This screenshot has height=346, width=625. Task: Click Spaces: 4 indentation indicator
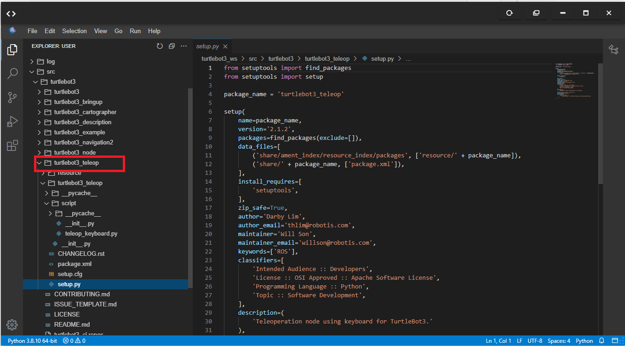coord(559,341)
